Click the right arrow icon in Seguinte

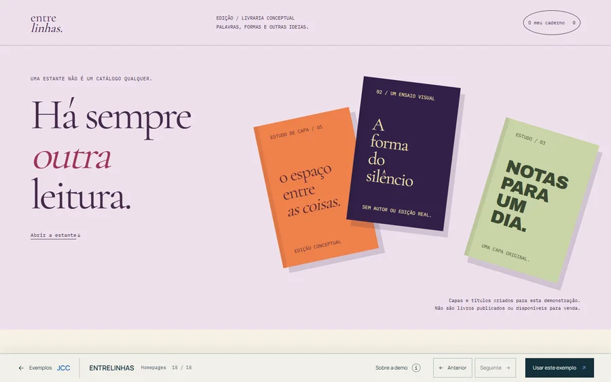click(508, 368)
